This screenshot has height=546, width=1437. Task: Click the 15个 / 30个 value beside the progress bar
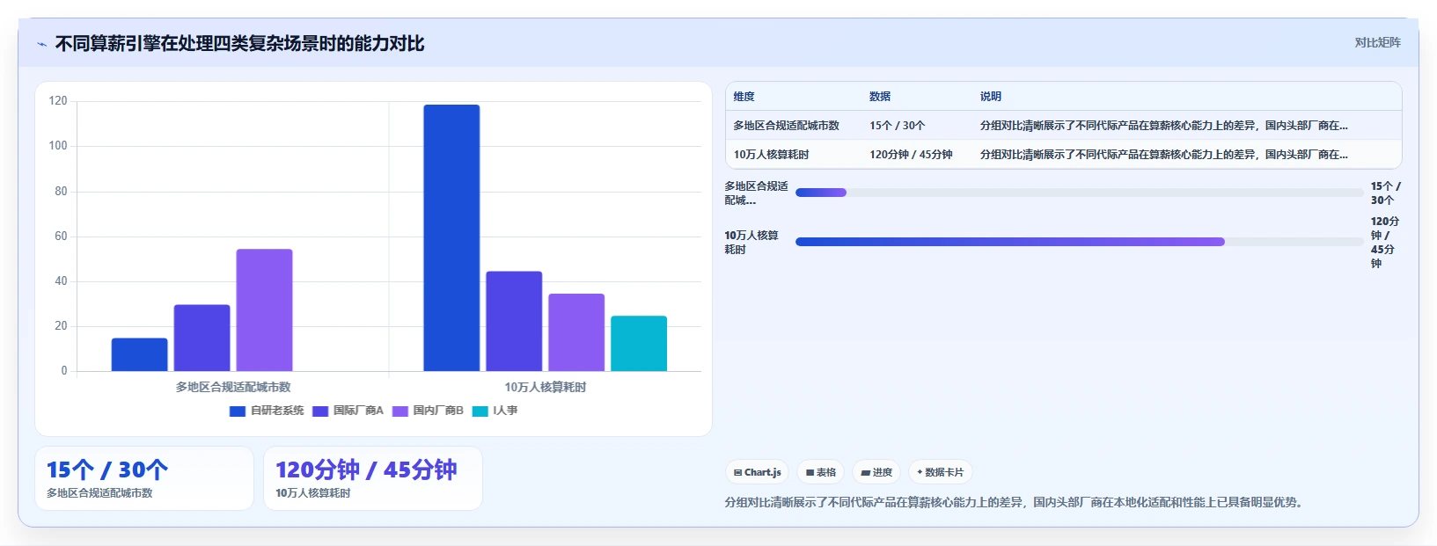click(1385, 193)
